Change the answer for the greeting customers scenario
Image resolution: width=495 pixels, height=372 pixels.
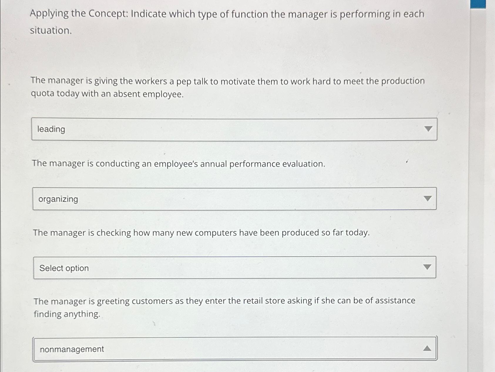[x=235, y=349]
